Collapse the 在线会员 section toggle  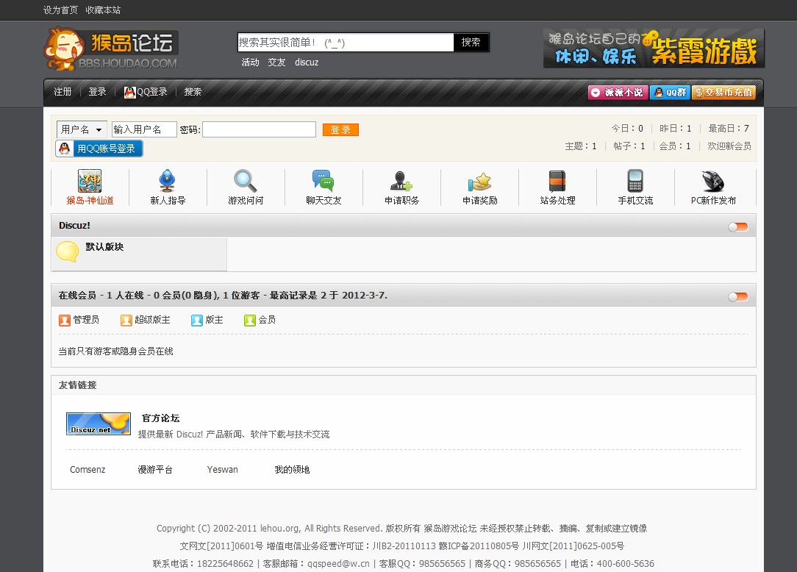click(x=738, y=296)
